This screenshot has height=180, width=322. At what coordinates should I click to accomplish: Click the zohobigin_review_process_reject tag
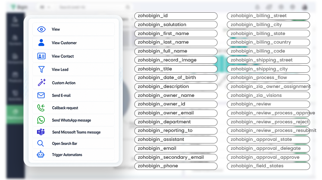tap(268, 122)
